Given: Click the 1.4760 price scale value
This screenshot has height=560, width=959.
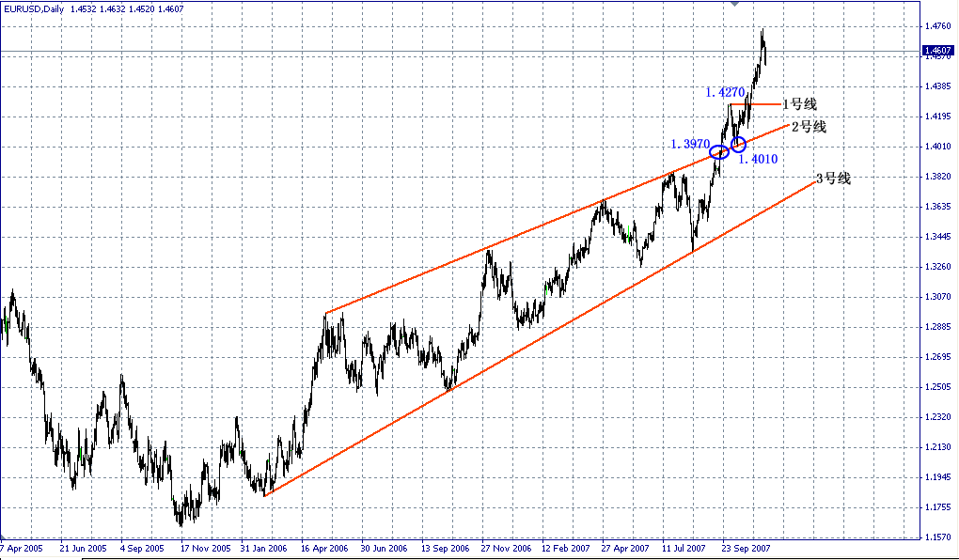Looking at the screenshot, I should click(x=937, y=26).
